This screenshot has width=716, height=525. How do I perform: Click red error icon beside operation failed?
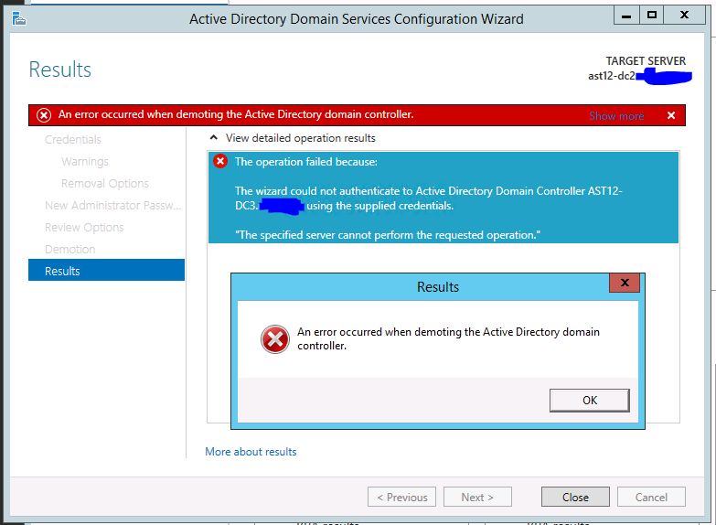[220, 161]
